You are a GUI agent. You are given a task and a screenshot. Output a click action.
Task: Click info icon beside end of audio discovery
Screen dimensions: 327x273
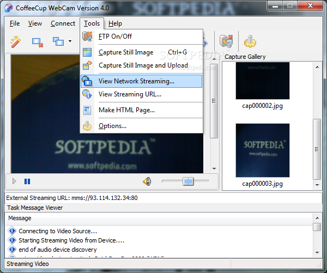(12, 249)
